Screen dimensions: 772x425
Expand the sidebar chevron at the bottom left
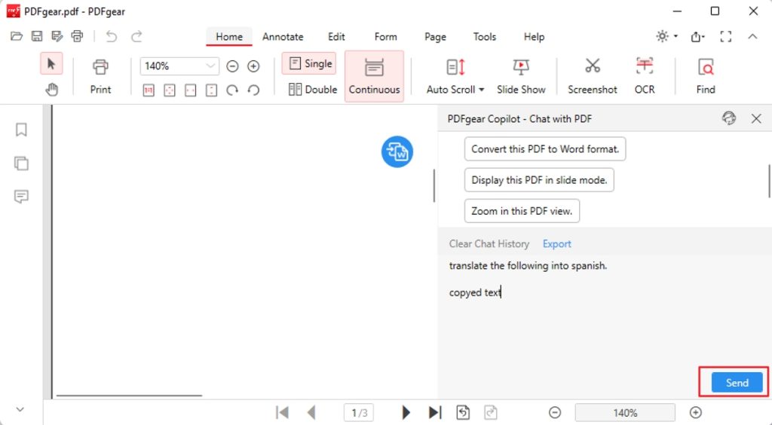pos(20,409)
